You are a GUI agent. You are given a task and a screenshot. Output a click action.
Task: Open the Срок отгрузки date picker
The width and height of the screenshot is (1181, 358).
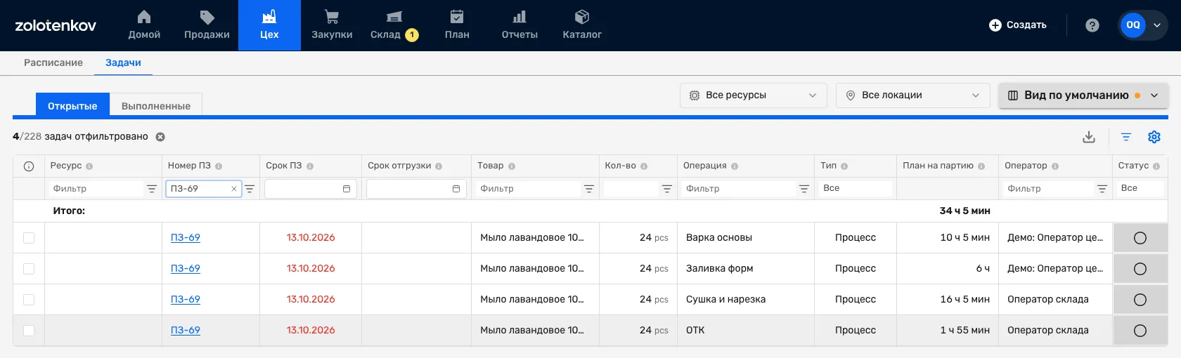pyautogui.click(x=456, y=189)
